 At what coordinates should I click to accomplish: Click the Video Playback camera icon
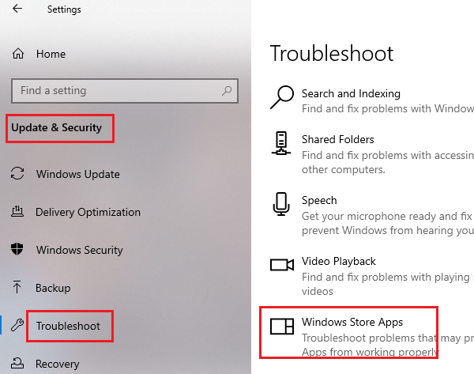pos(281,265)
